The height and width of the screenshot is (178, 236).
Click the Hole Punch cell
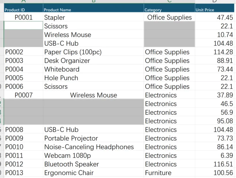pyautogui.click(x=93, y=78)
